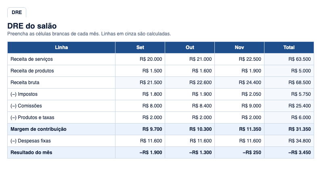Select Receita bruta Set value R$ 21.500
This screenshot has width=323, height=169.
tap(140, 82)
